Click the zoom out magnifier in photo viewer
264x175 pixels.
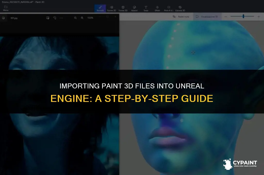75,18
